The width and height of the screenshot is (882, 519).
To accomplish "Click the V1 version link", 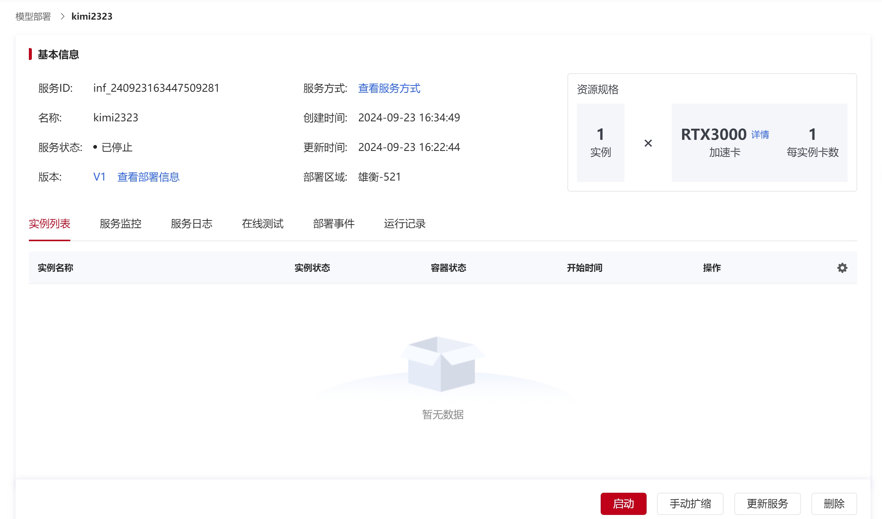I will [x=99, y=177].
